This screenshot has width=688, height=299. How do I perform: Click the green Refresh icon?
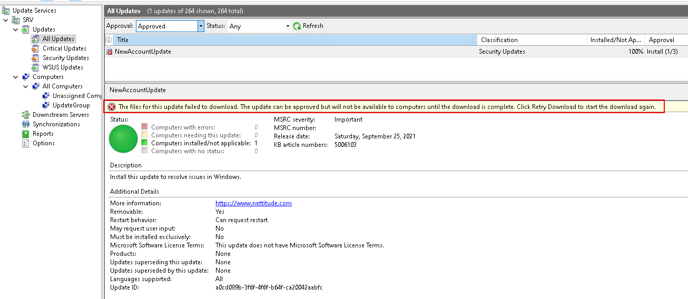(x=297, y=26)
